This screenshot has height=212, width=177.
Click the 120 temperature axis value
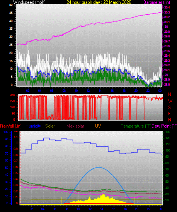coord(168,138)
